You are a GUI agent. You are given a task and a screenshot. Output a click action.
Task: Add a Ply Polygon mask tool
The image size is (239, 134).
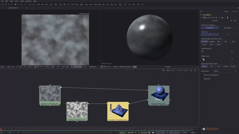tap(108, 4)
